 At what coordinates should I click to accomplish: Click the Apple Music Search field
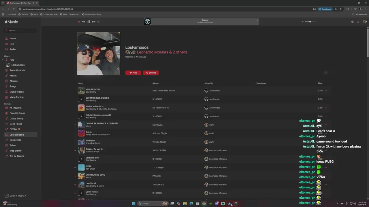coord(20,30)
